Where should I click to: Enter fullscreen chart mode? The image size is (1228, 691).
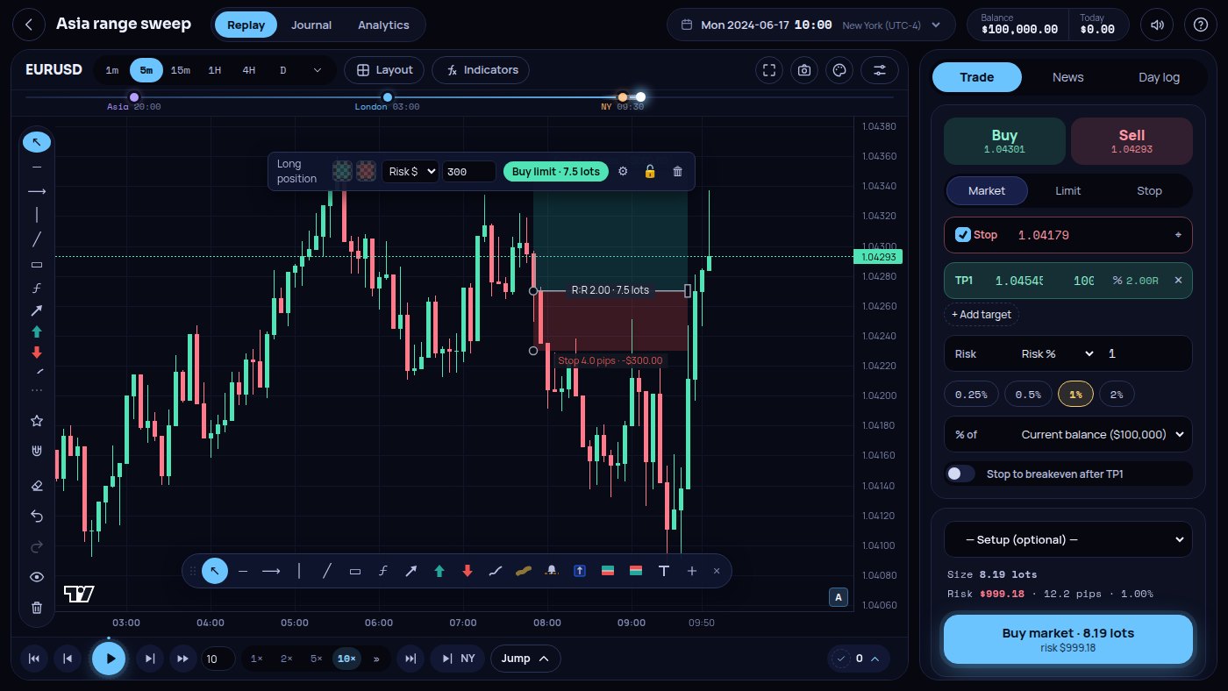pyautogui.click(x=769, y=70)
